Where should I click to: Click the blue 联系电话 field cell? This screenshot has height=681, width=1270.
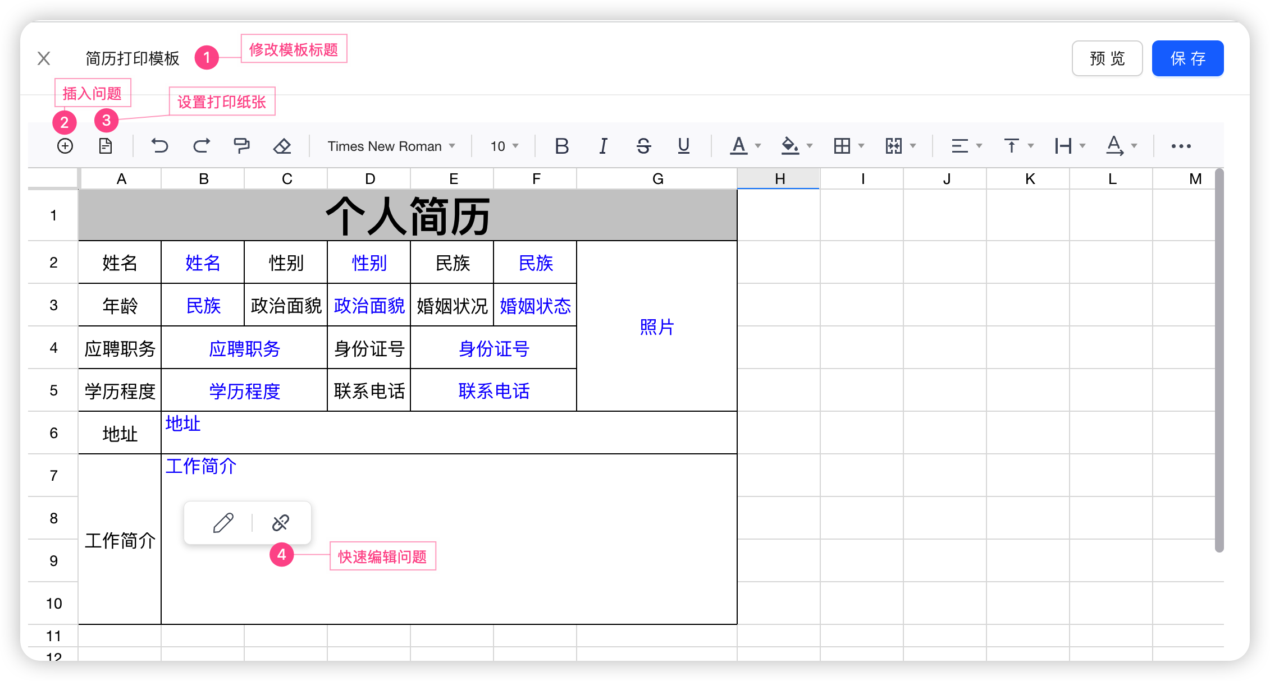494,390
